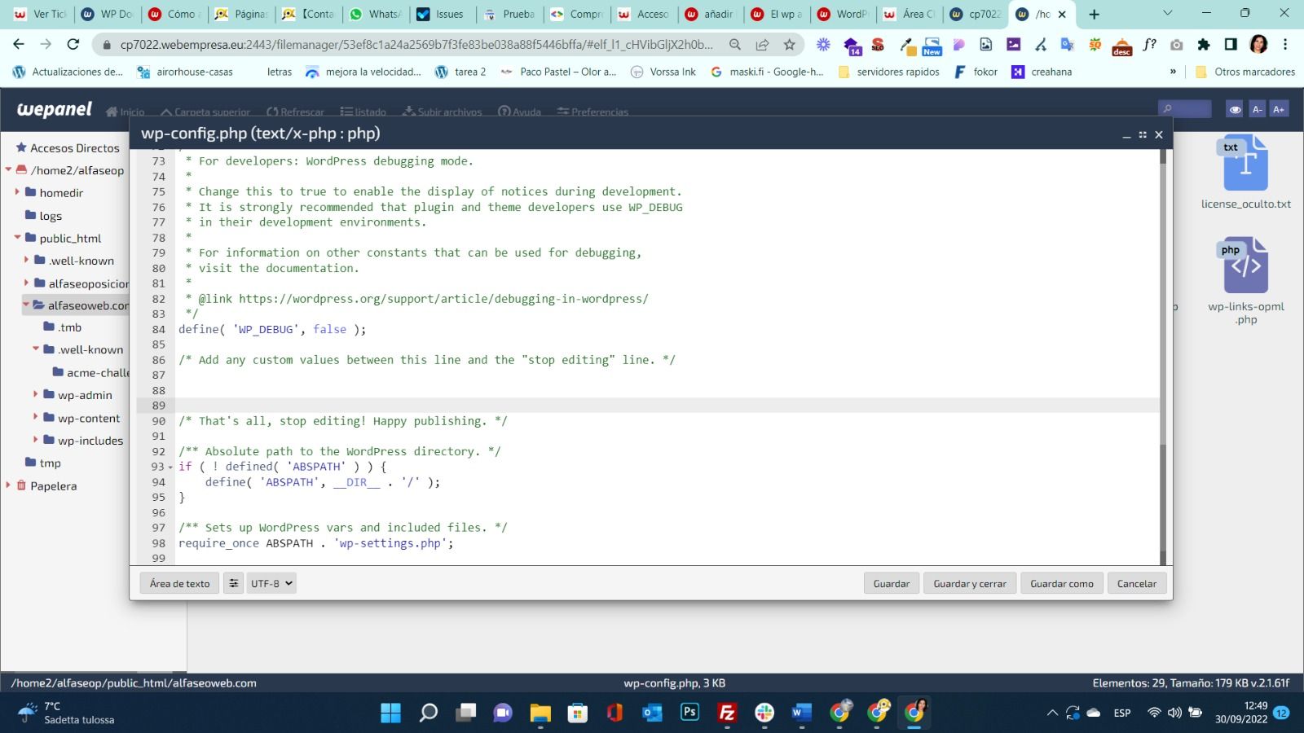Screen dimensions: 1304x733
Task: Switch editor to Área de texto
Action: tap(179, 583)
